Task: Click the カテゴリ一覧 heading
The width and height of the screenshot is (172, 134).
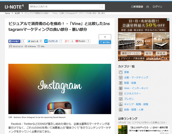Action: pos(126,66)
